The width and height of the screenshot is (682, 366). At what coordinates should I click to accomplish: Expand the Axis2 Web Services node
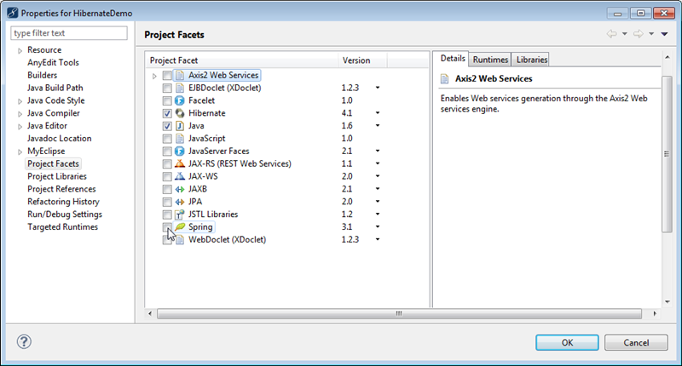click(x=154, y=76)
